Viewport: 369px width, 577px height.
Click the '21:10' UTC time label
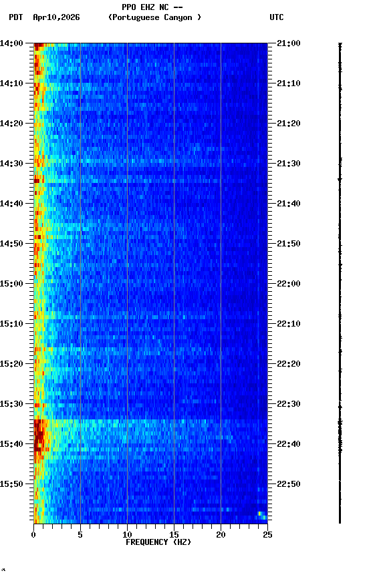(x=289, y=83)
